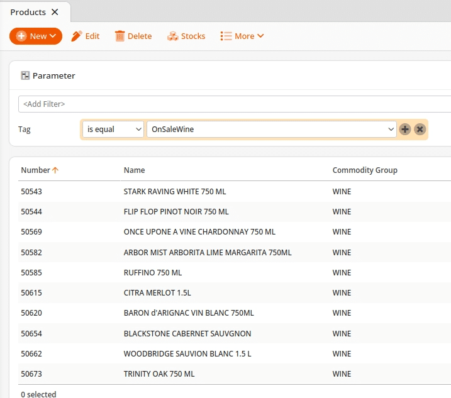451x398 pixels.
Task: Click the Parameter panel icon
Action: point(25,75)
